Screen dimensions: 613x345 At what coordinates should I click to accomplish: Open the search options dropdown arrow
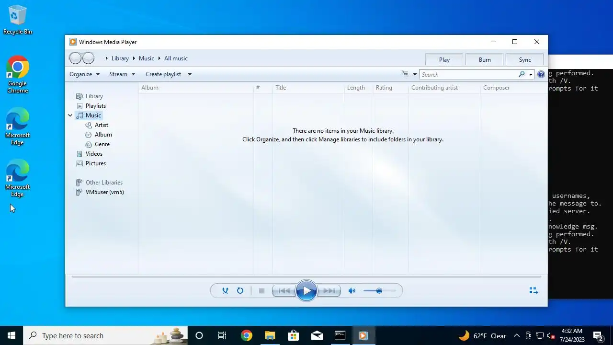point(531,74)
